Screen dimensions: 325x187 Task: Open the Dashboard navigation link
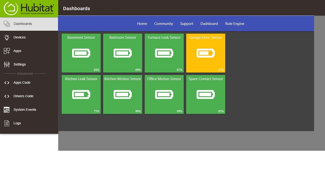(209, 23)
